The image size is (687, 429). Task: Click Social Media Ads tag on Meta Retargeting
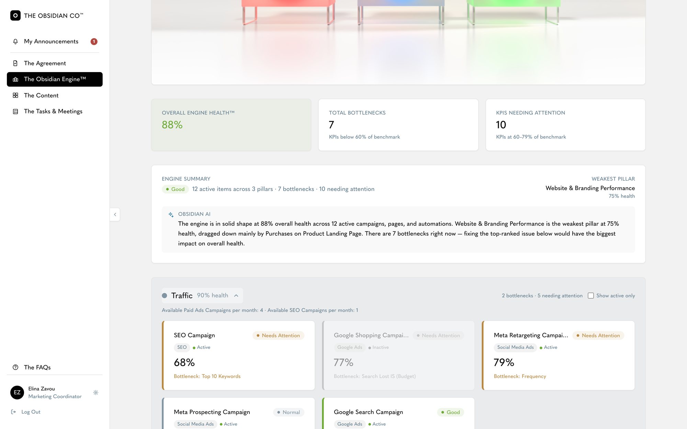point(515,347)
